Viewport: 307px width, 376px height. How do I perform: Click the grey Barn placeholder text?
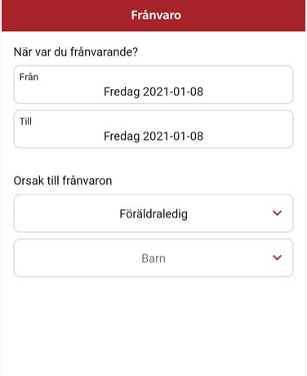153,258
